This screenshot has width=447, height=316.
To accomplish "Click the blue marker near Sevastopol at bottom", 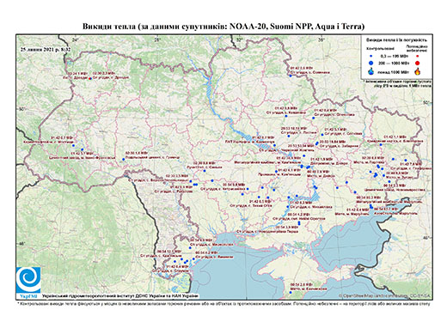I will (x=291, y=293).
